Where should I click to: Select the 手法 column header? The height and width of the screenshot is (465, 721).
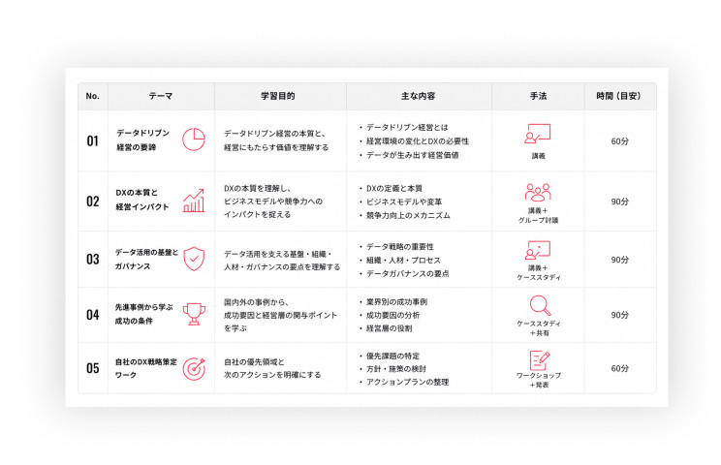(538, 96)
